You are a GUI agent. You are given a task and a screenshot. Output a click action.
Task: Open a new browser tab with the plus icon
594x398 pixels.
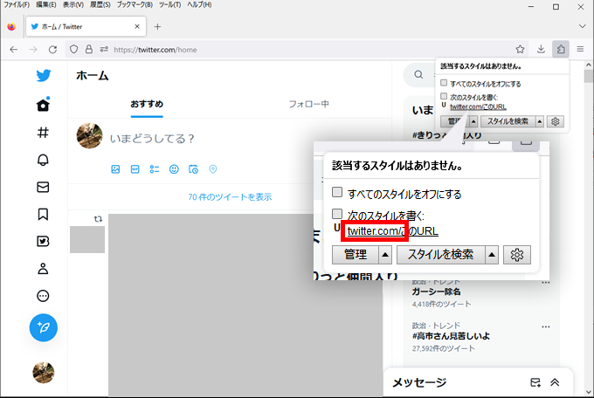157,27
